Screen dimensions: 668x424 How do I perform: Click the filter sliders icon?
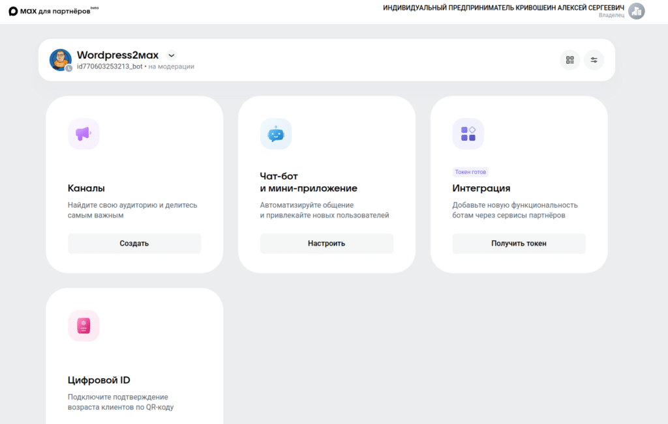pos(594,59)
